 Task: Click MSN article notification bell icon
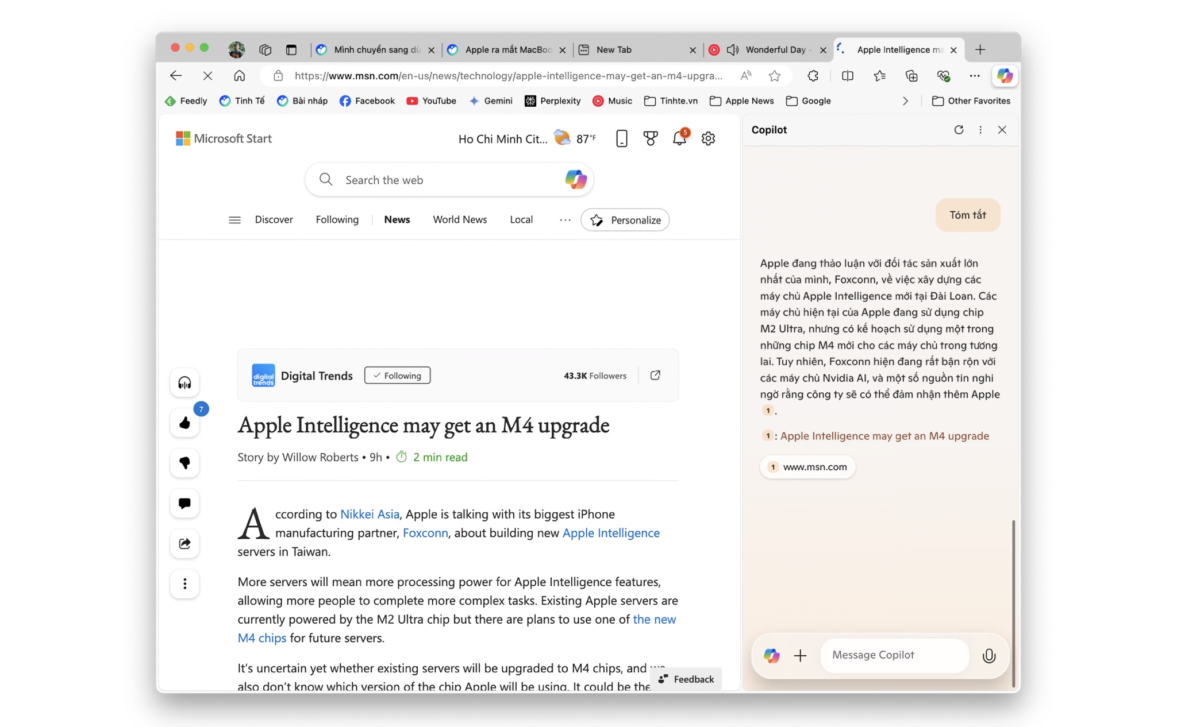click(x=679, y=138)
